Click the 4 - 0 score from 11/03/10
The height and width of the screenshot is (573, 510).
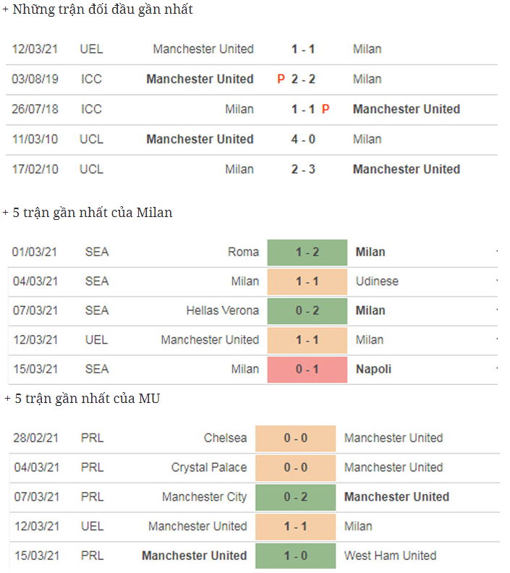pyautogui.click(x=303, y=139)
